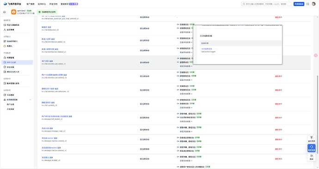Screen dimensions: 319x169
Task: Go to the home icon beside the app logo
Action: point(5,12)
